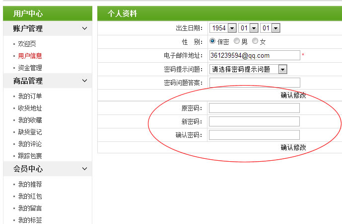The width and height of the screenshot is (342, 224).
Task: Open the birth year dropdown showing 1954
Action: 223,28
